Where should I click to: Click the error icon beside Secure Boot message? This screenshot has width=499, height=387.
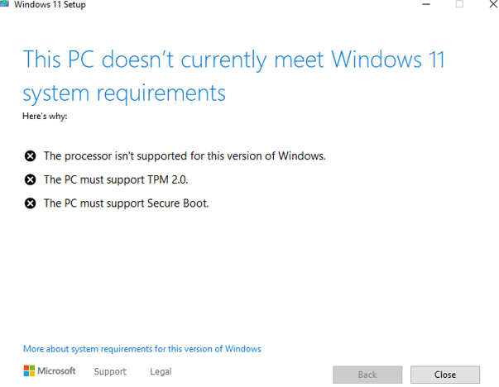pos(31,203)
